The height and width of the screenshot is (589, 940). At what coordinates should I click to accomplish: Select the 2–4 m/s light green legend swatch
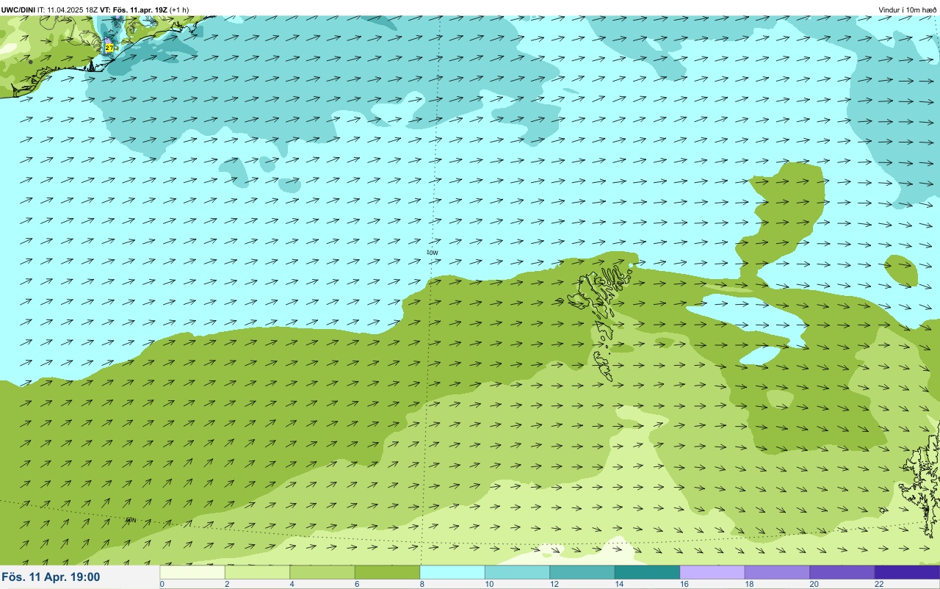tap(257, 572)
